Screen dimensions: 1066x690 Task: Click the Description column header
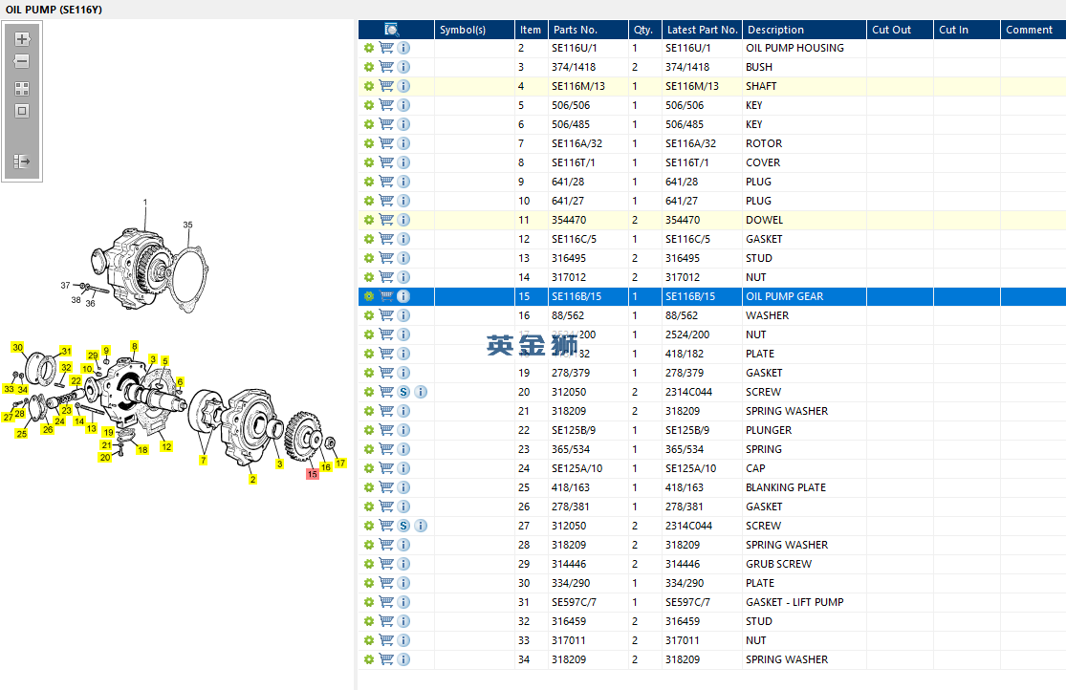804,30
